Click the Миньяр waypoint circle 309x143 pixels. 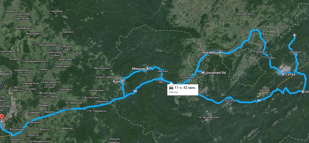[148, 69]
